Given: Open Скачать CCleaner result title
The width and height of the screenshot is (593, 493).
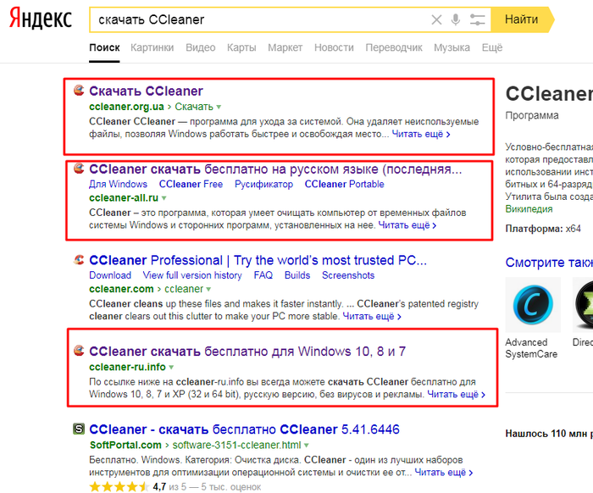Looking at the screenshot, I should coord(146,91).
